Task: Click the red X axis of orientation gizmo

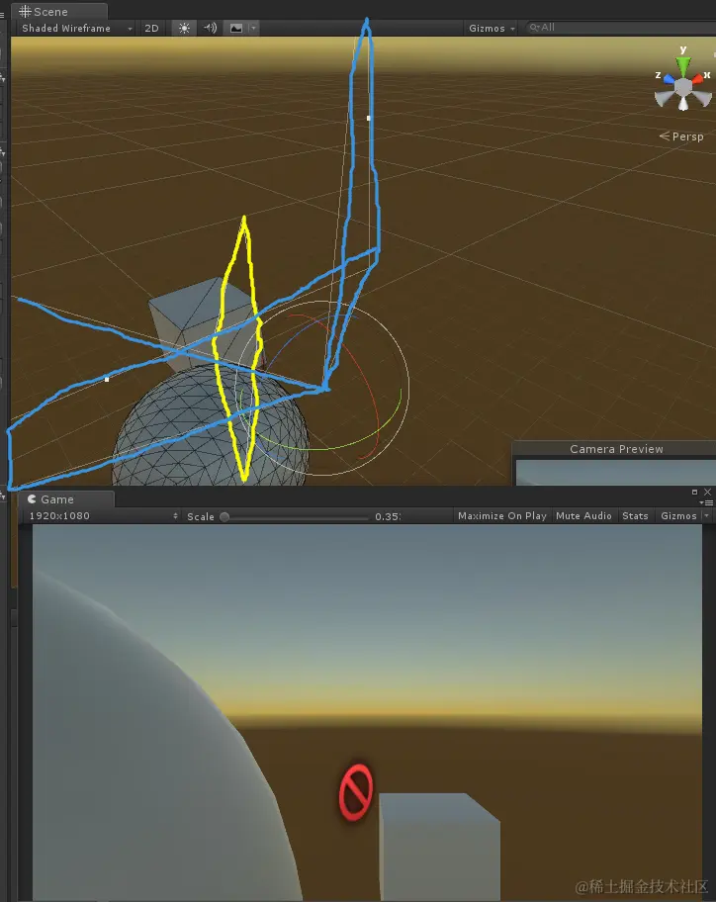Action: (699, 78)
